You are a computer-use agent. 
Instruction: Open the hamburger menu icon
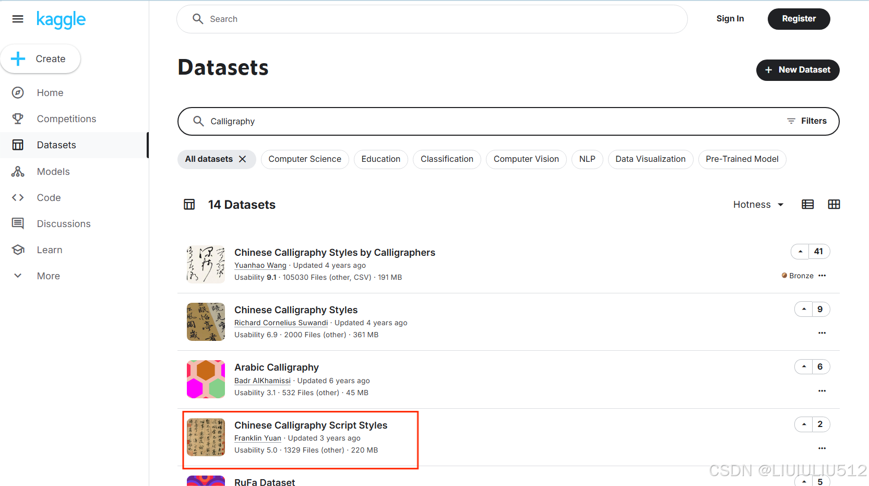tap(18, 19)
